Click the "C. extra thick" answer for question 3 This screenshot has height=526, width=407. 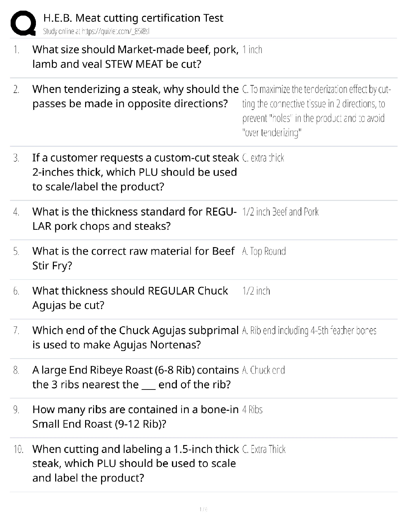263,158
